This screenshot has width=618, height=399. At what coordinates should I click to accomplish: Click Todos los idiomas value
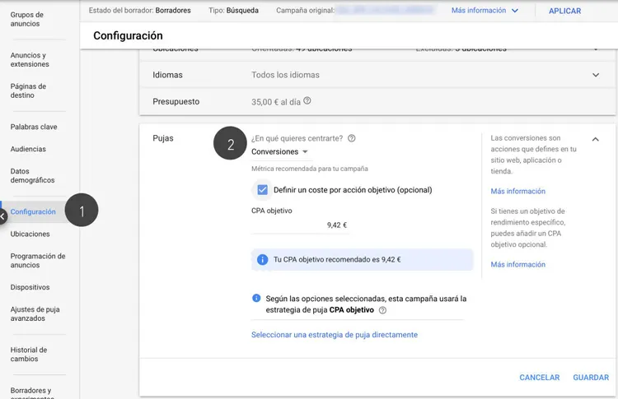pyautogui.click(x=285, y=75)
